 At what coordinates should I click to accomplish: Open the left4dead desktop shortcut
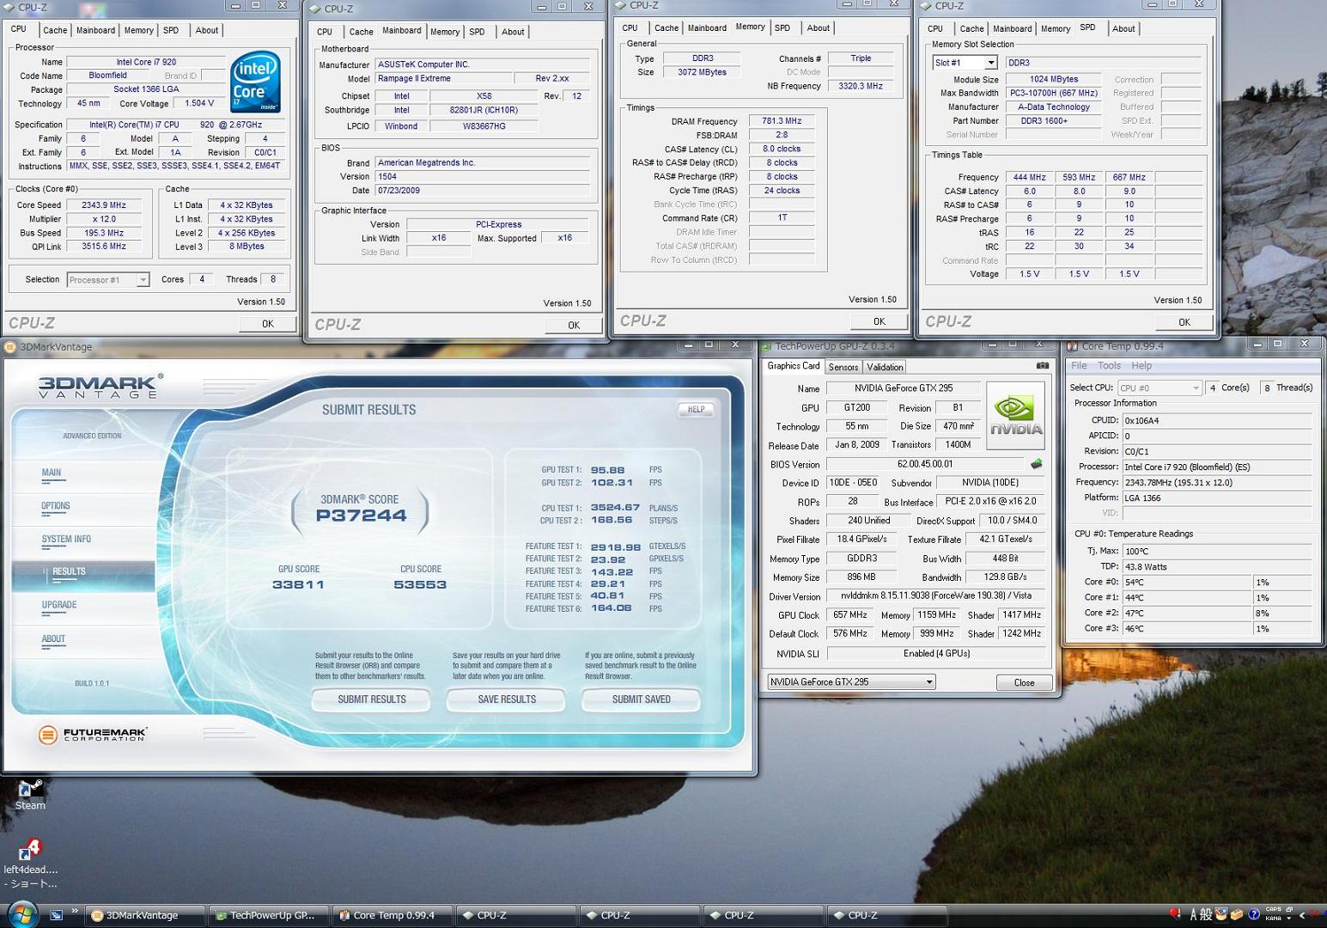point(30,864)
